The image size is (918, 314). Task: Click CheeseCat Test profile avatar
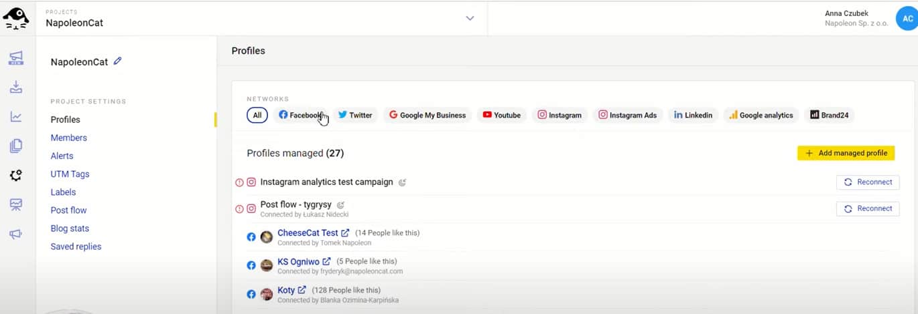coord(266,237)
